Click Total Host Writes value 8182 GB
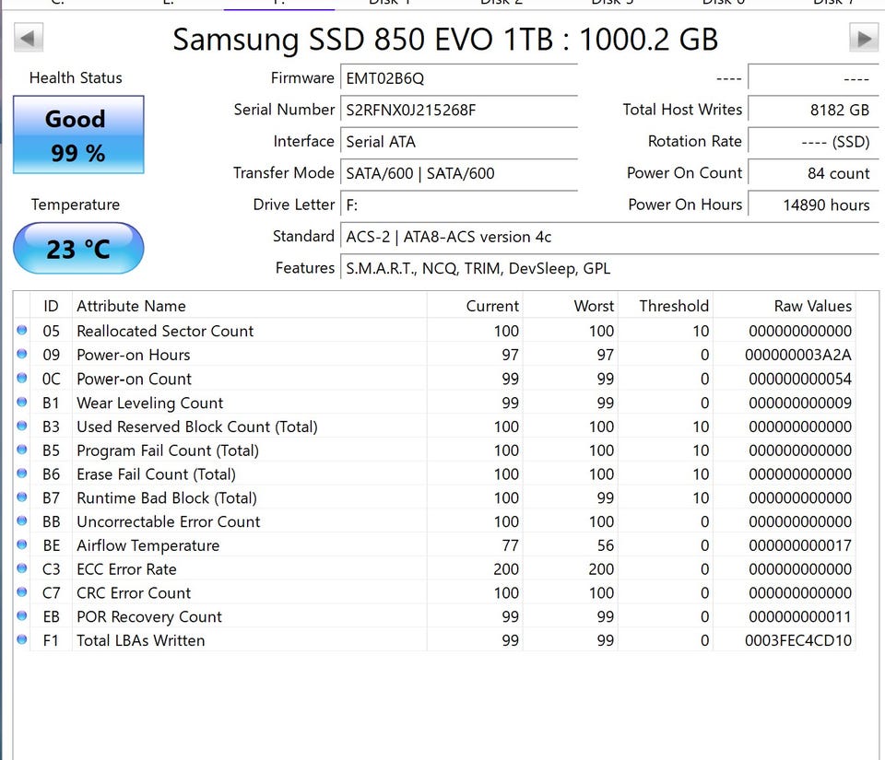The image size is (885, 760). pyautogui.click(x=813, y=110)
